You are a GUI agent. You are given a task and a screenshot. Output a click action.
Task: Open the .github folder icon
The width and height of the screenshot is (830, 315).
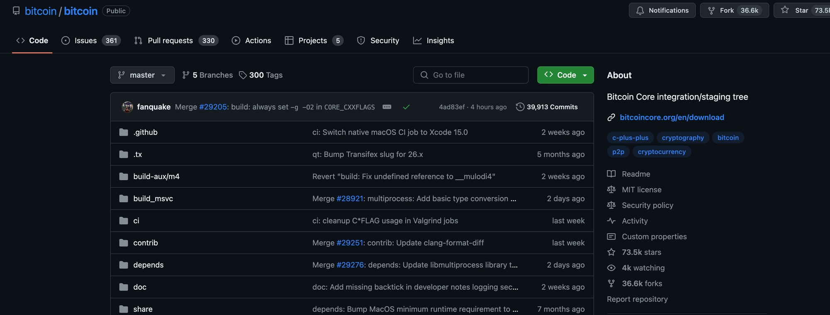click(x=124, y=132)
